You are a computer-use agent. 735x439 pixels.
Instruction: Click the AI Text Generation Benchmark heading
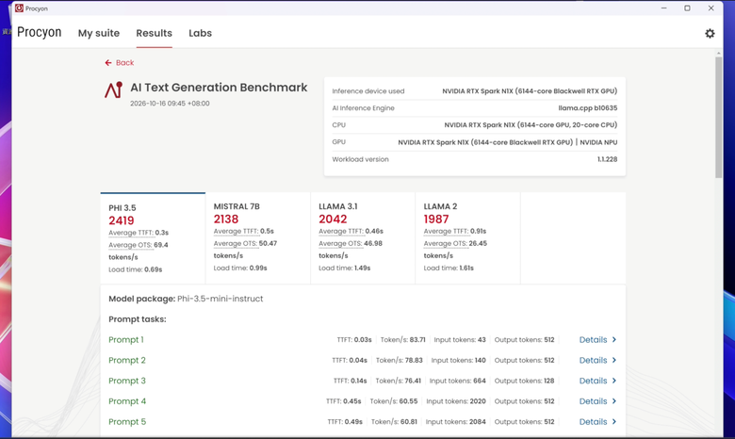pos(219,88)
